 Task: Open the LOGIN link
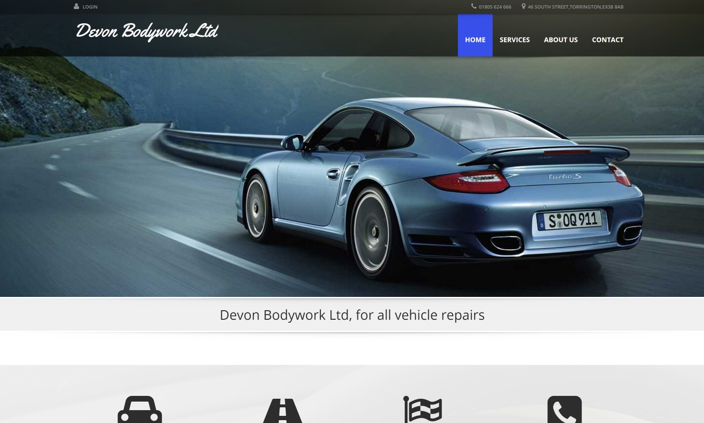(90, 7)
